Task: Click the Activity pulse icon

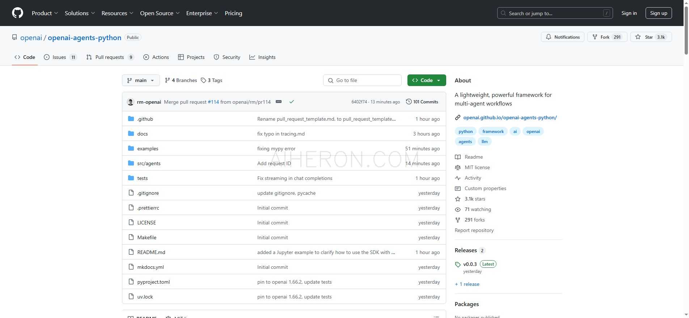Action: [458, 178]
